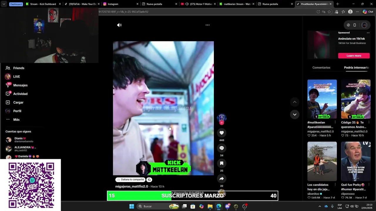Switch to the Comentarios tab
Screen dimensions: 376x211
pyautogui.click(x=321, y=67)
